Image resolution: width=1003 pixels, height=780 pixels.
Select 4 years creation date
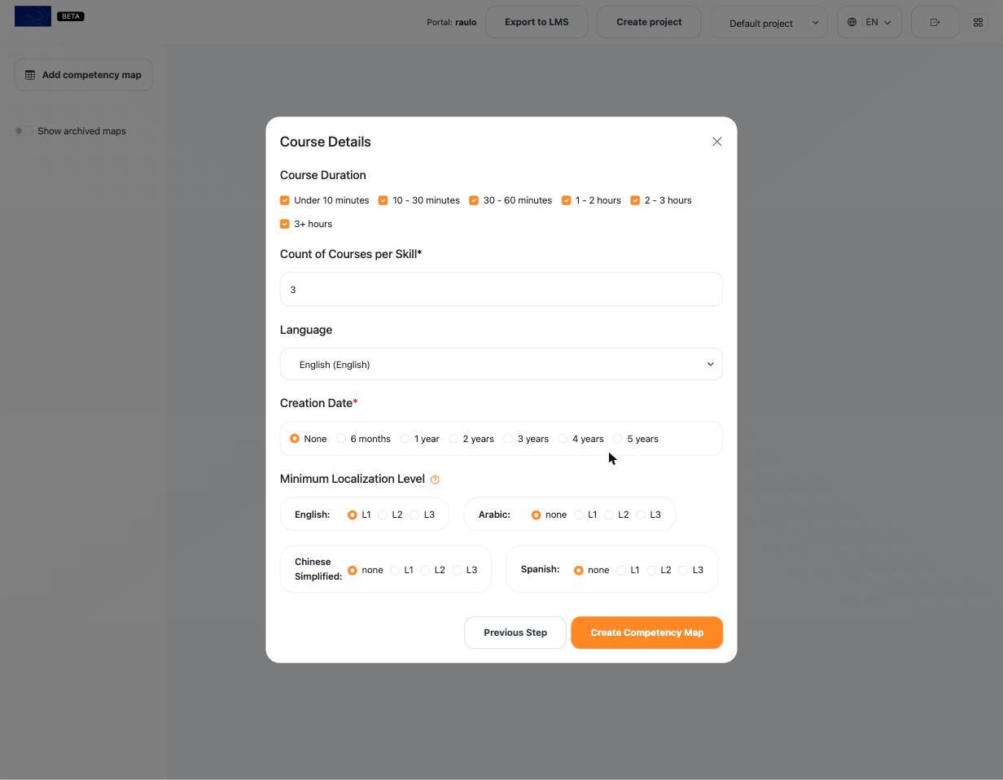(563, 439)
